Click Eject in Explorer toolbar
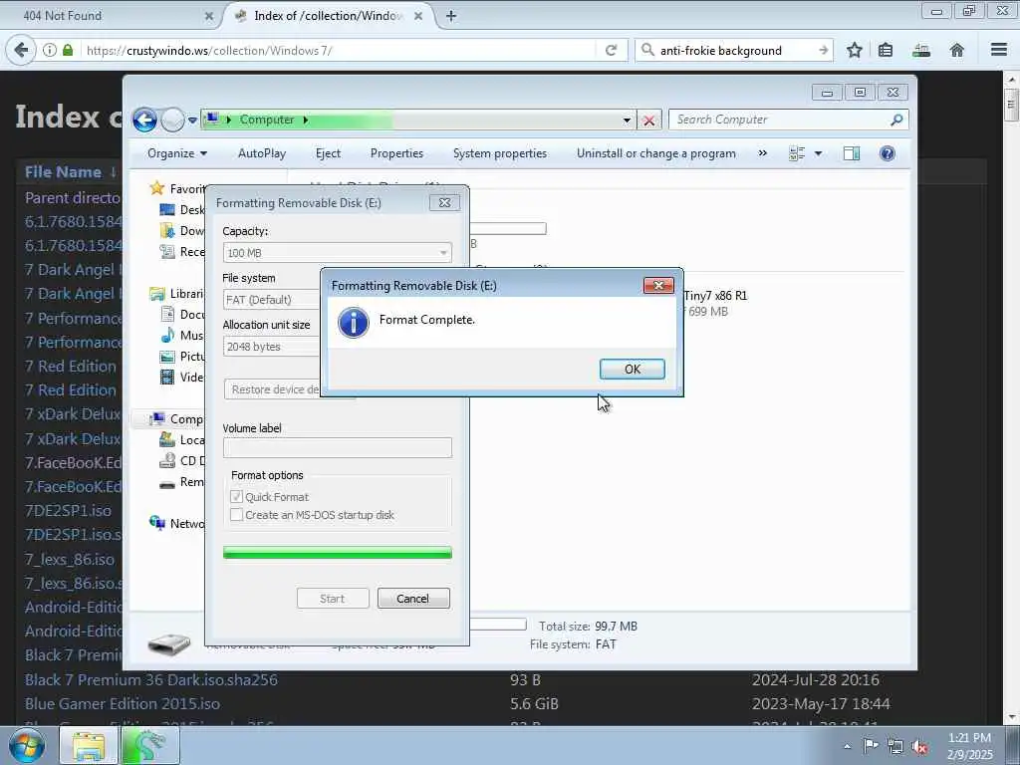This screenshot has height=765, width=1020. point(328,153)
